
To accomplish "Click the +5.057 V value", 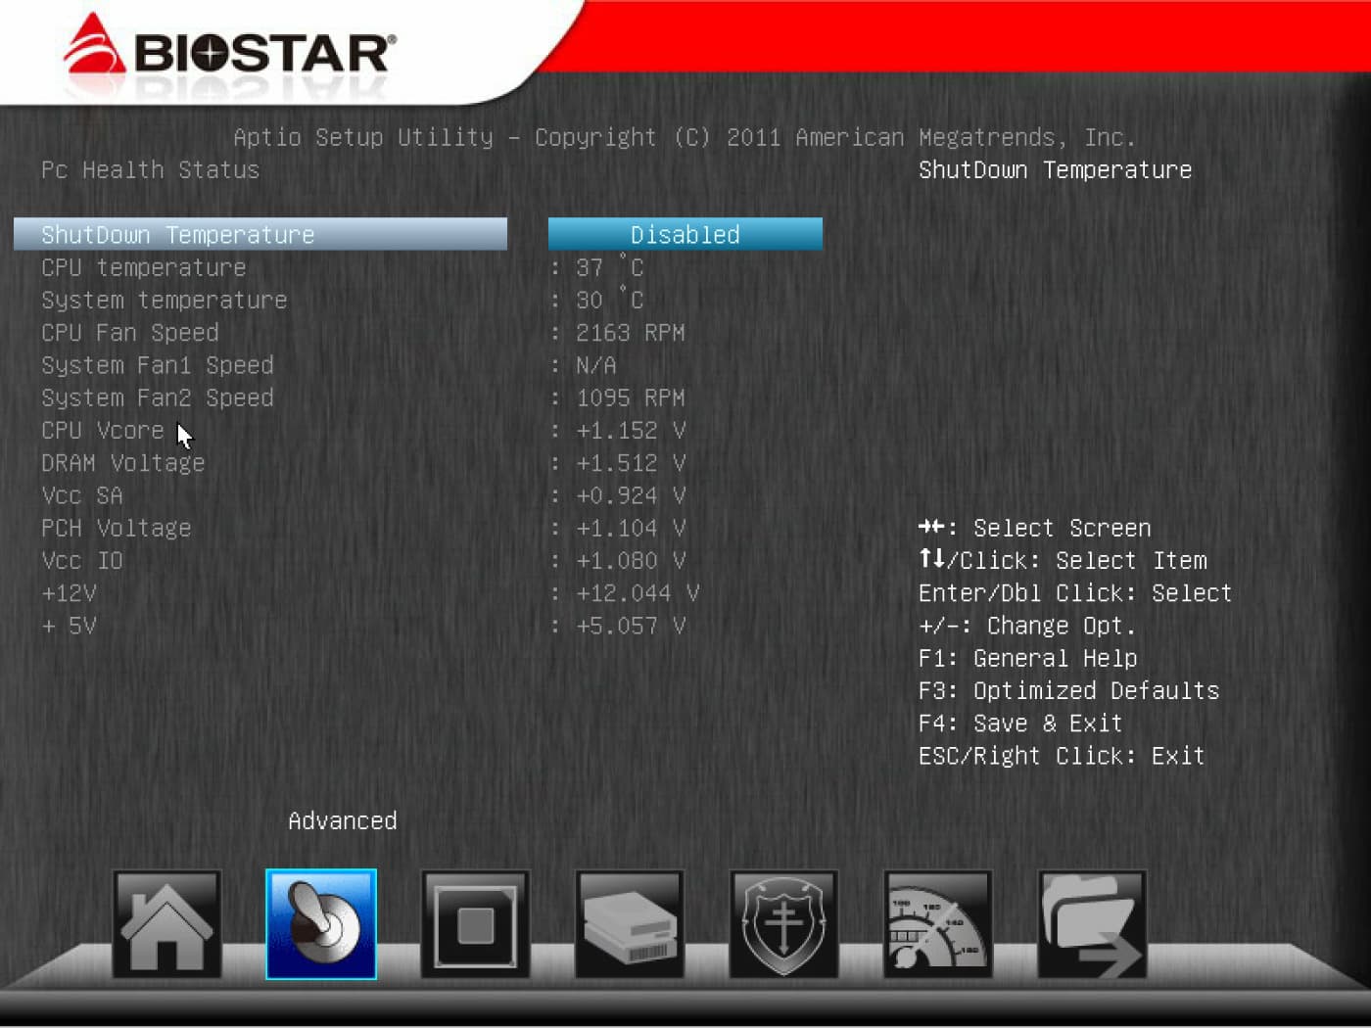I will tap(631, 626).
